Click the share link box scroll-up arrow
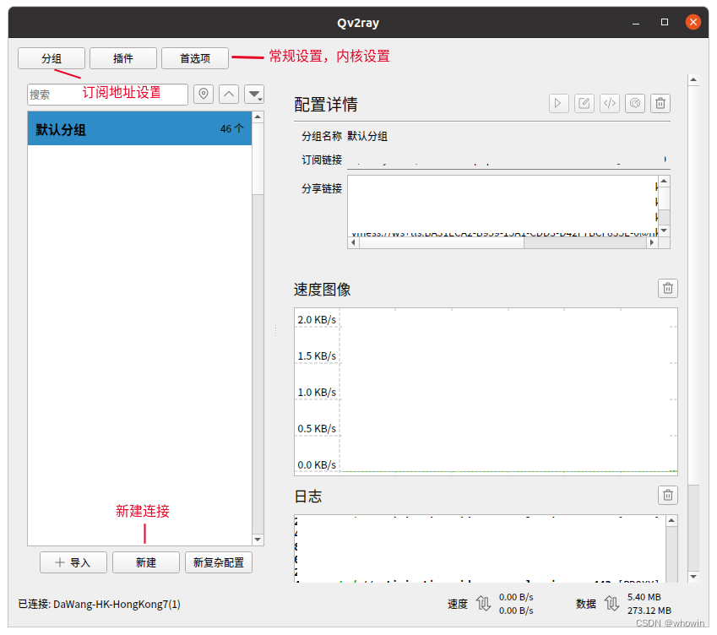Image resolution: width=717 pixels, height=635 pixels. (x=664, y=181)
